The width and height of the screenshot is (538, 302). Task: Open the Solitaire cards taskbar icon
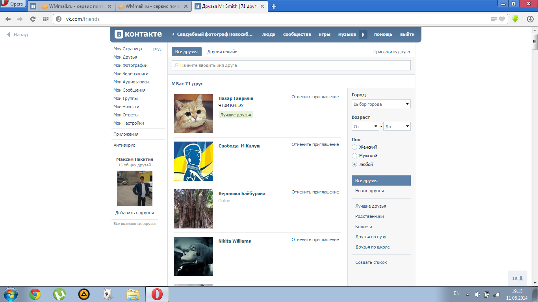pos(108,294)
